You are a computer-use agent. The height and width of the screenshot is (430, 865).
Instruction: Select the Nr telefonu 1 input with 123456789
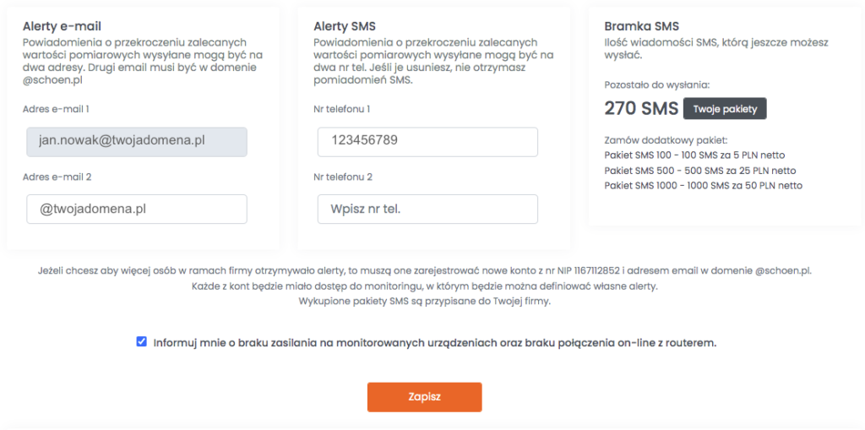click(427, 142)
